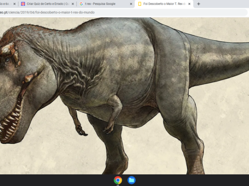Open Chrome from the shelf
The height and width of the screenshot is (186, 249).
tap(118, 180)
